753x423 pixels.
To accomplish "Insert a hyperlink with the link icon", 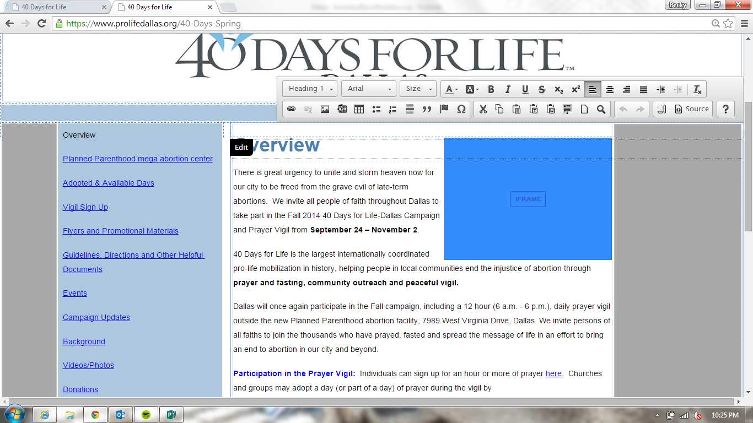I will [x=292, y=109].
